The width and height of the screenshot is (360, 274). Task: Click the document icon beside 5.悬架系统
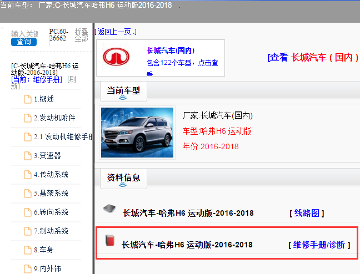click(x=28, y=193)
